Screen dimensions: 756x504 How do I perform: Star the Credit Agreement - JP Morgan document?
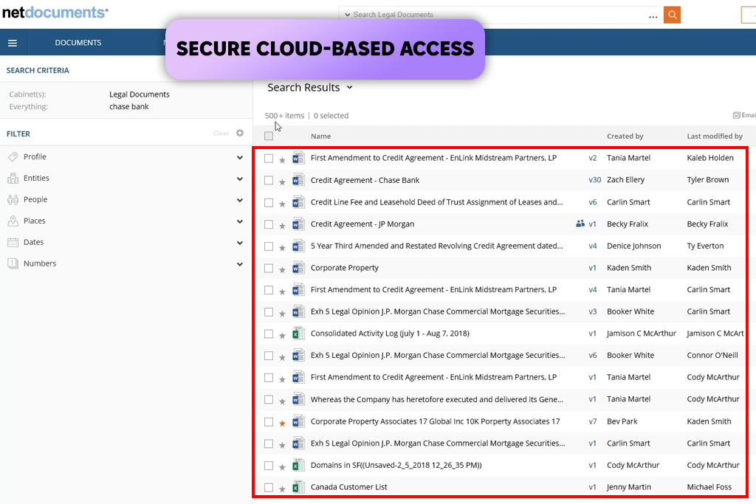click(x=283, y=226)
